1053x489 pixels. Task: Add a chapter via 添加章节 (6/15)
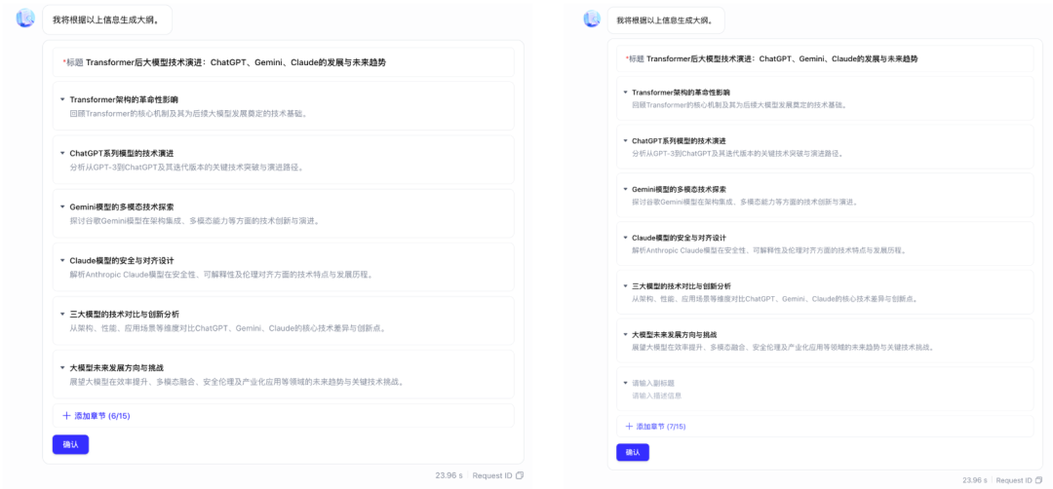click(284, 416)
